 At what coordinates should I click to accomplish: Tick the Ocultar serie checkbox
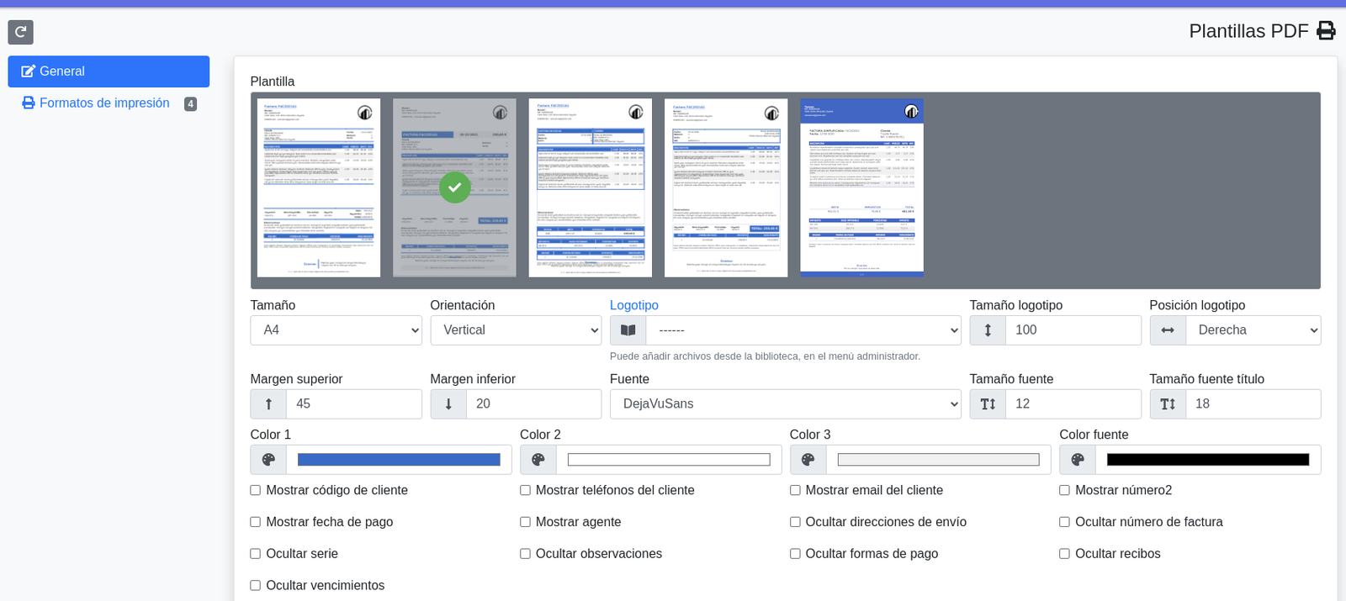tap(255, 554)
